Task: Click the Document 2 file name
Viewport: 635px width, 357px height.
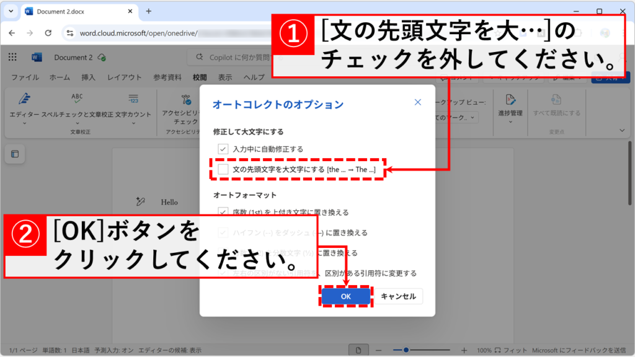Action: tap(73, 58)
